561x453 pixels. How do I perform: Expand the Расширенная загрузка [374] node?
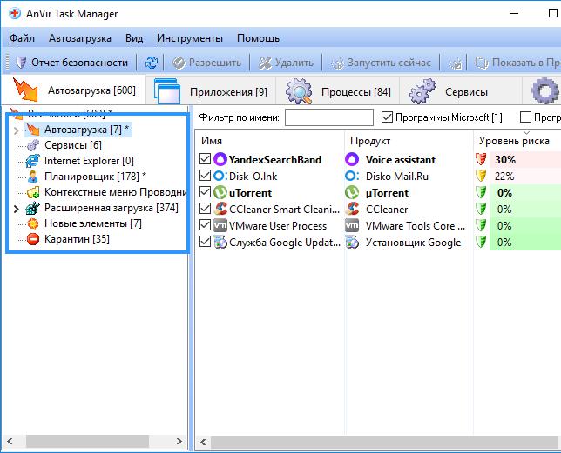click(x=16, y=209)
